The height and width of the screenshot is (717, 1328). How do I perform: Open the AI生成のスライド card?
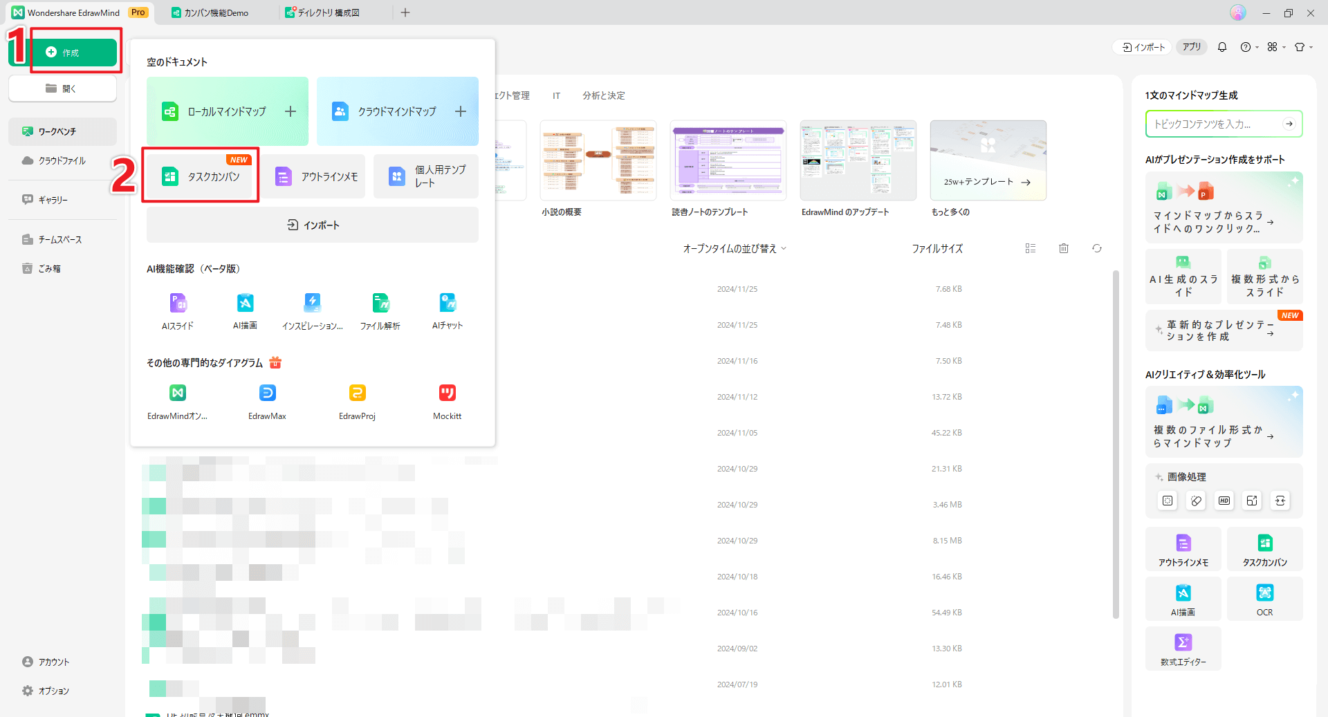click(1183, 277)
